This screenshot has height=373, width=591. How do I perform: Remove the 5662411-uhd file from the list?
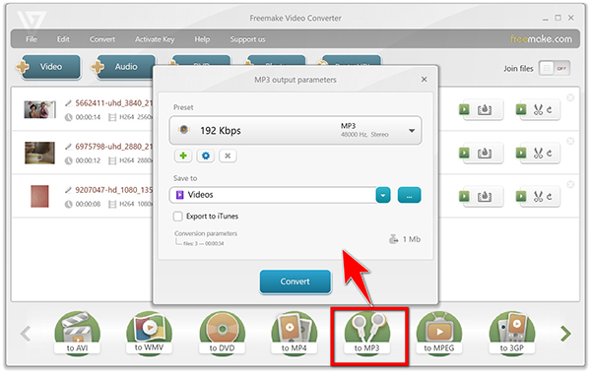(x=570, y=97)
